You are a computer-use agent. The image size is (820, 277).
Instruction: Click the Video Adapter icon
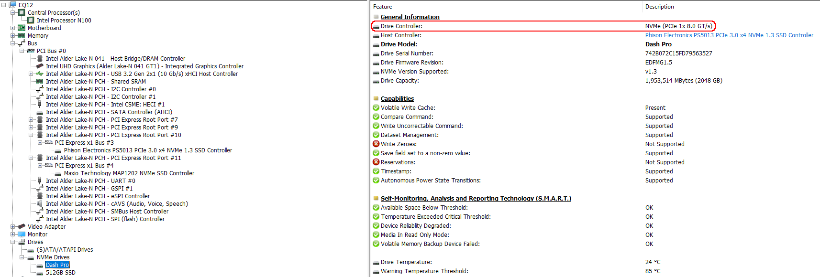[22, 226]
